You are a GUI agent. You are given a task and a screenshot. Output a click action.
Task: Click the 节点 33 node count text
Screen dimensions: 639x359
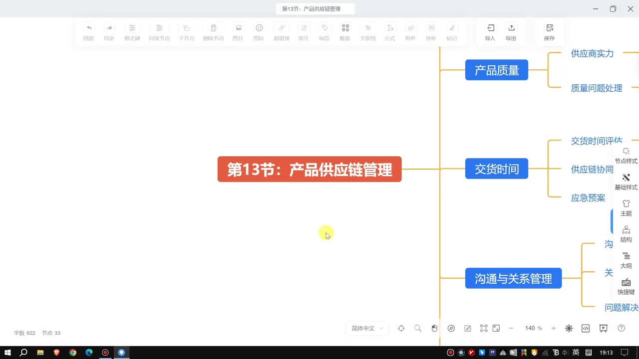51,333
